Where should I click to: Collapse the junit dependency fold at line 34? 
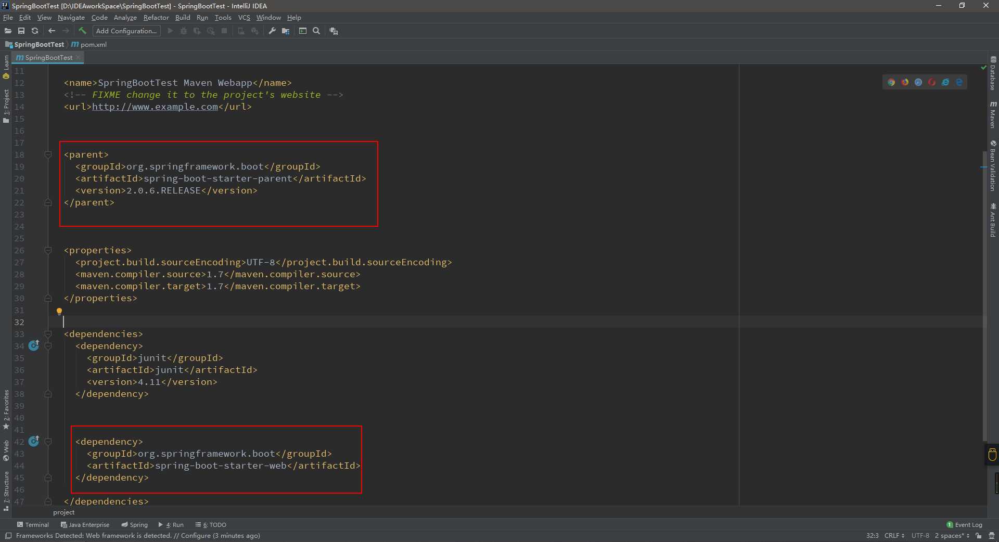coord(48,346)
